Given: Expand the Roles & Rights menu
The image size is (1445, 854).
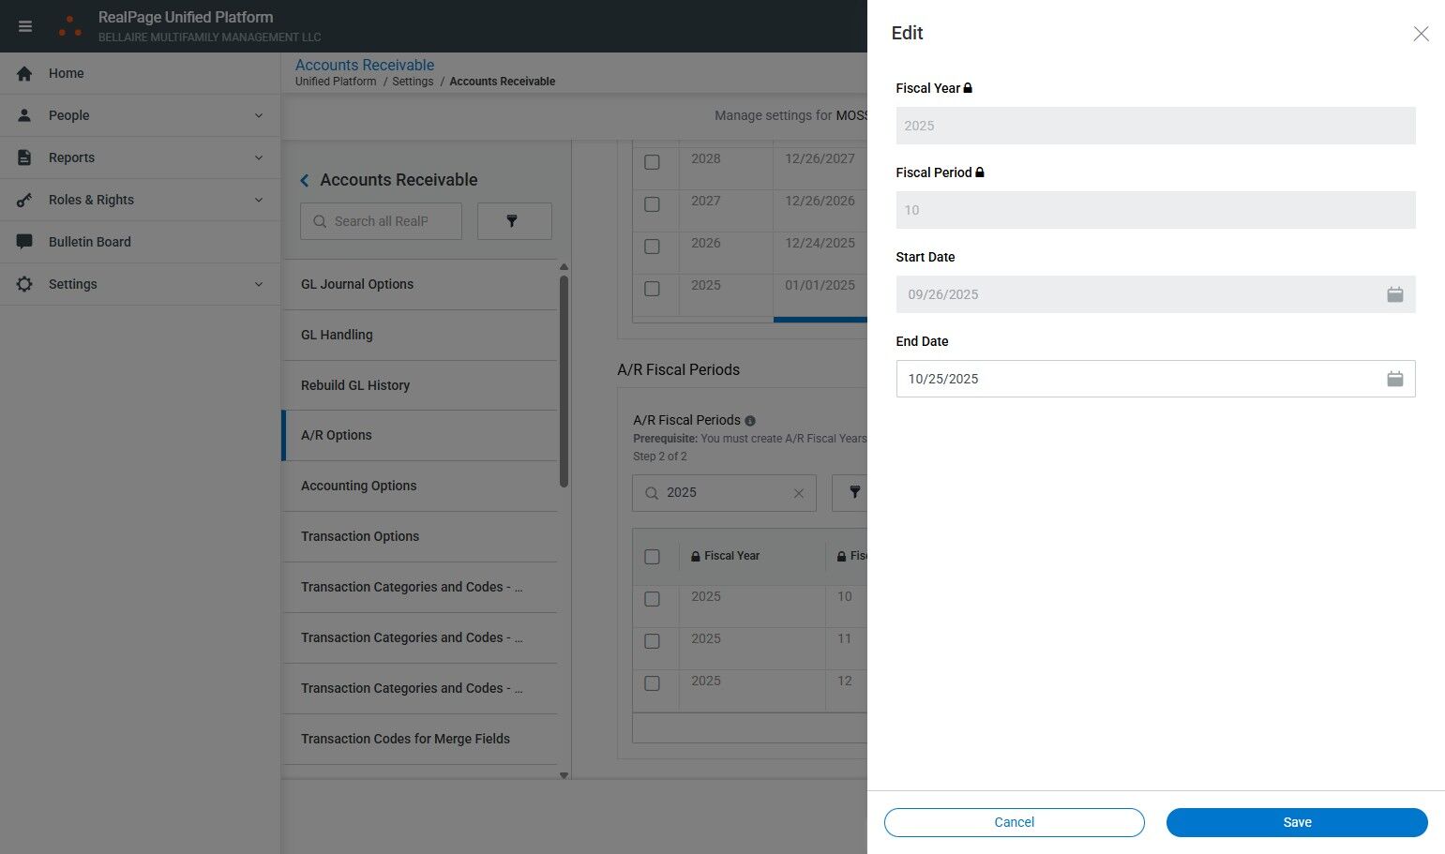Looking at the screenshot, I should (141, 200).
